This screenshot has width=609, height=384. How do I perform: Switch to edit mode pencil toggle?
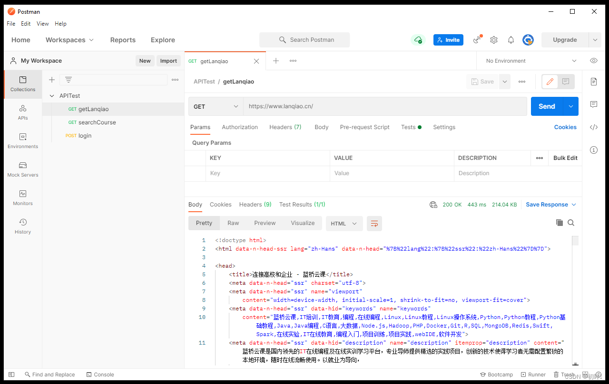(550, 82)
